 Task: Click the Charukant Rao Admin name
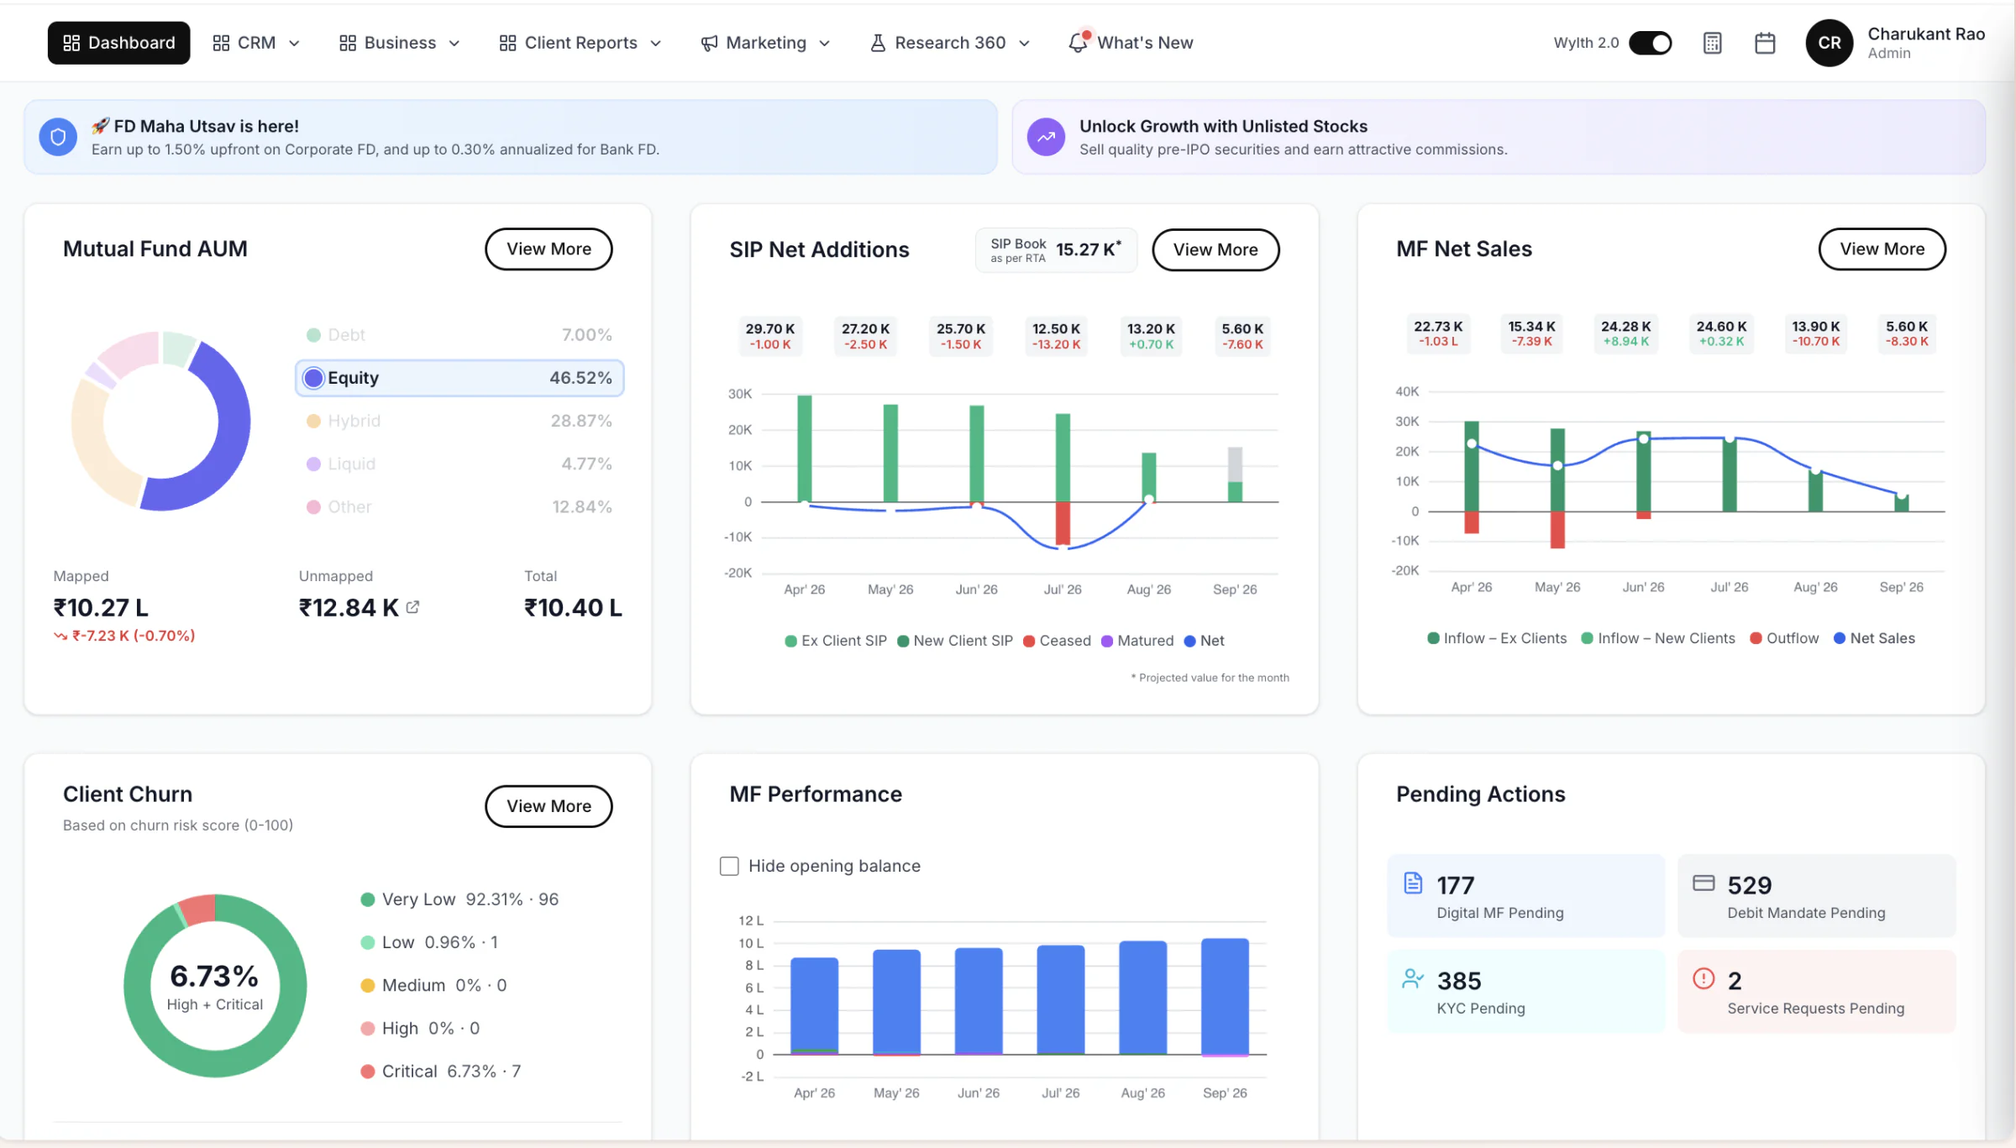1925,43
